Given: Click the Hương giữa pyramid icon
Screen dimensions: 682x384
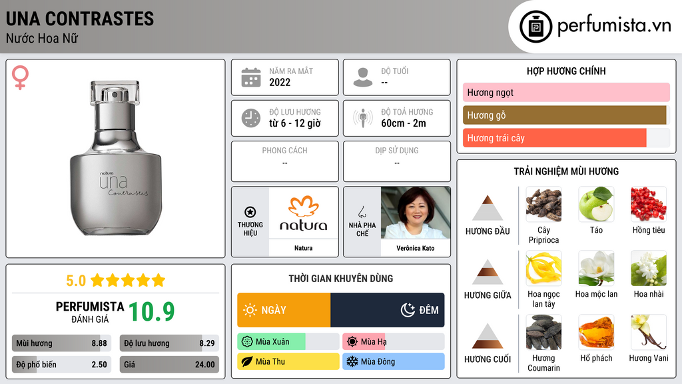Looking at the screenshot, I should click(x=488, y=272).
